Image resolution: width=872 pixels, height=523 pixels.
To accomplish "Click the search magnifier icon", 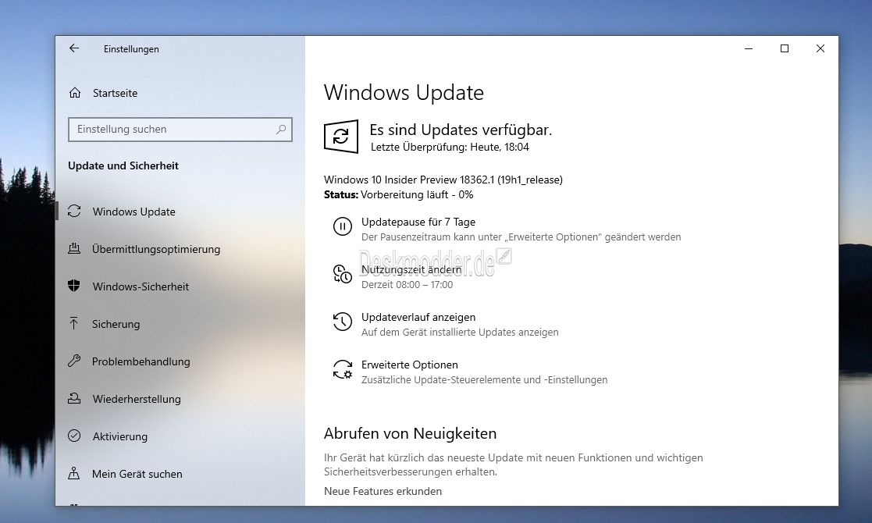I will coord(281,129).
